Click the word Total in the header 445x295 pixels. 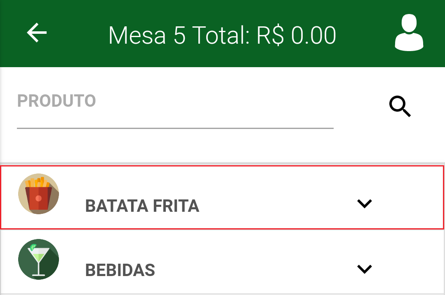[221, 35]
